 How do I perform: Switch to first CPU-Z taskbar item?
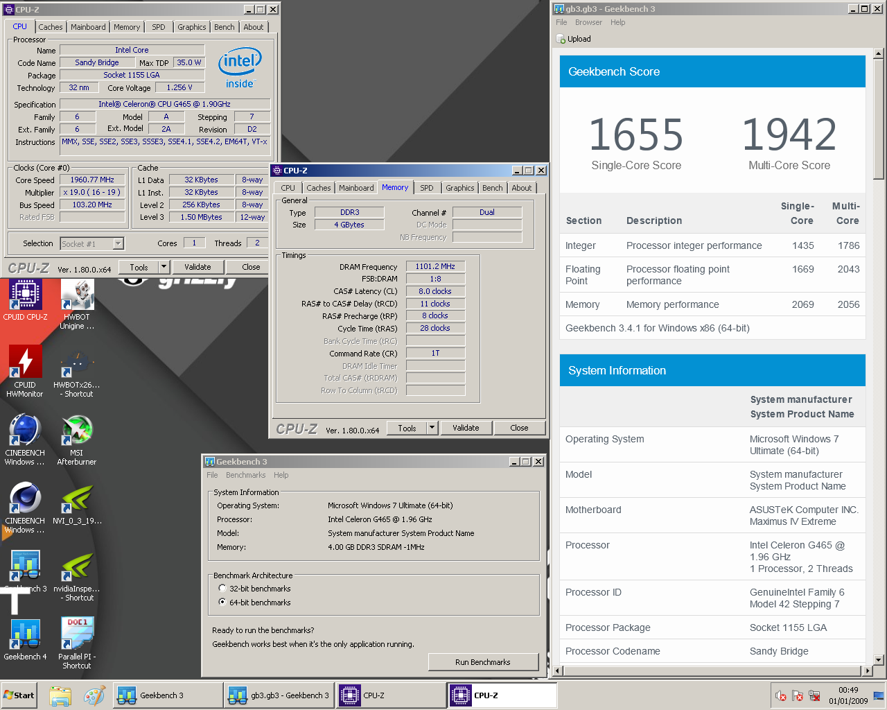point(391,695)
